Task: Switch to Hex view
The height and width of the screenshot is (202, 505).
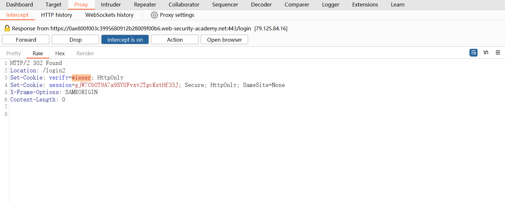Action: coord(60,53)
